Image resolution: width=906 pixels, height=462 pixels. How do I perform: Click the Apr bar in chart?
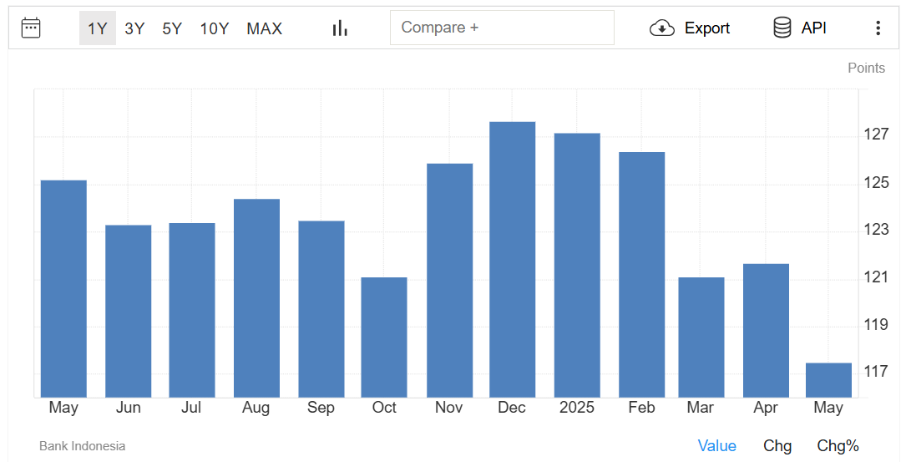tap(767, 331)
